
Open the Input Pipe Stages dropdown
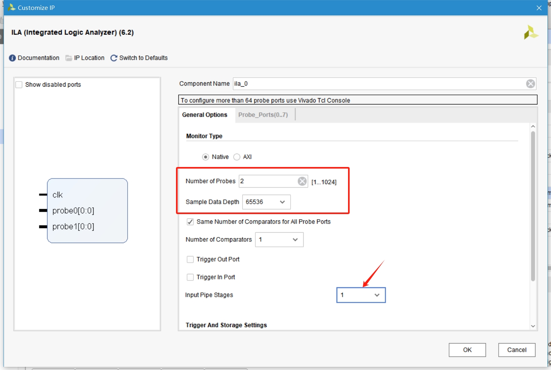361,295
